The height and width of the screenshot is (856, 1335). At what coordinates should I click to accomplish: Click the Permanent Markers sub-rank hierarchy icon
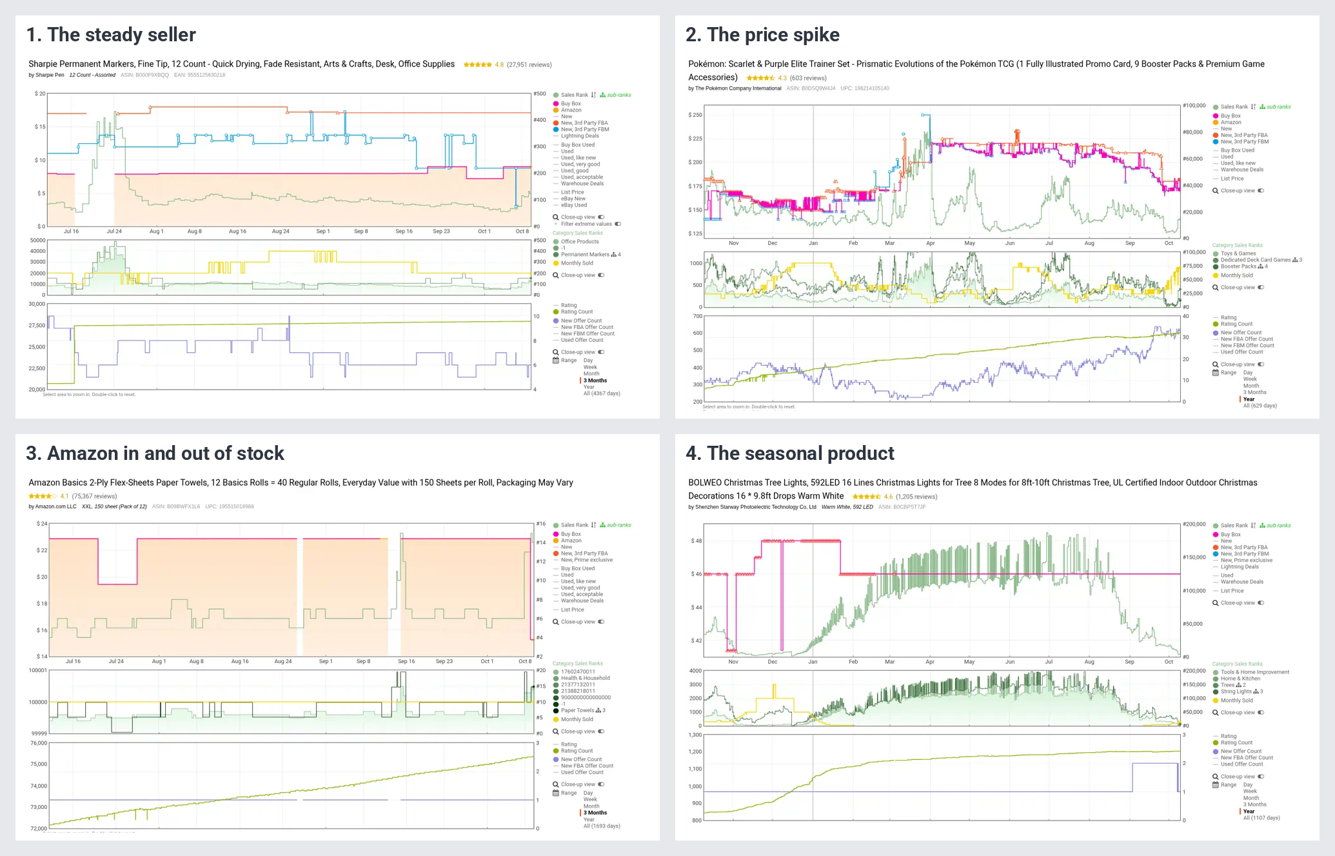point(614,254)
